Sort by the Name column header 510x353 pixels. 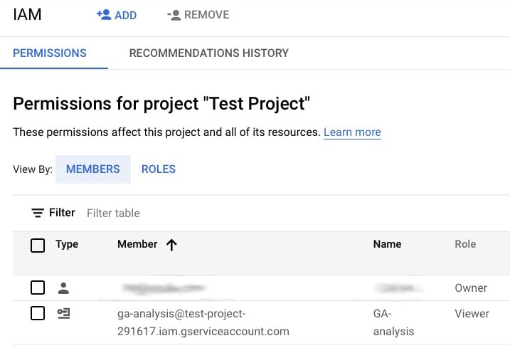387,244
